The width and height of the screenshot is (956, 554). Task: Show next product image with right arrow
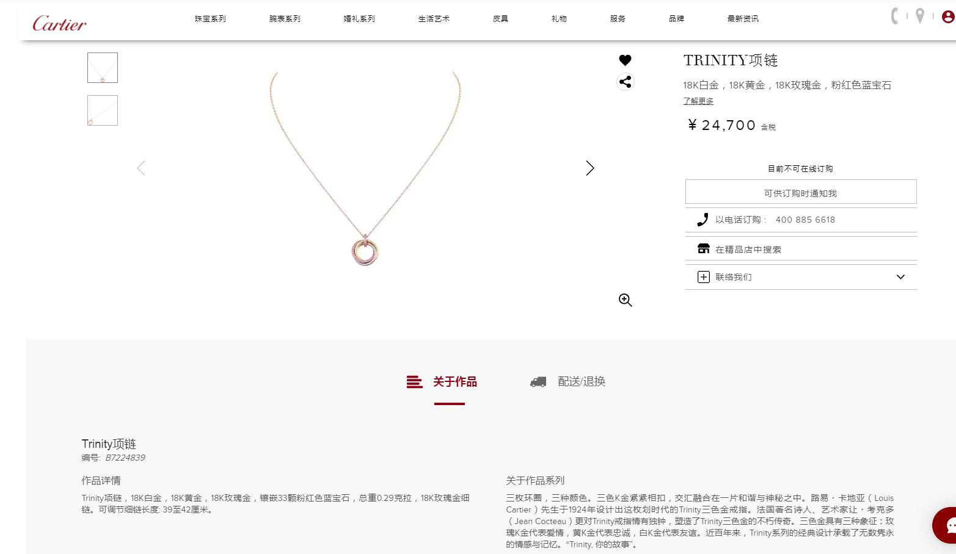pyautogui.click(x=589, y=168)
